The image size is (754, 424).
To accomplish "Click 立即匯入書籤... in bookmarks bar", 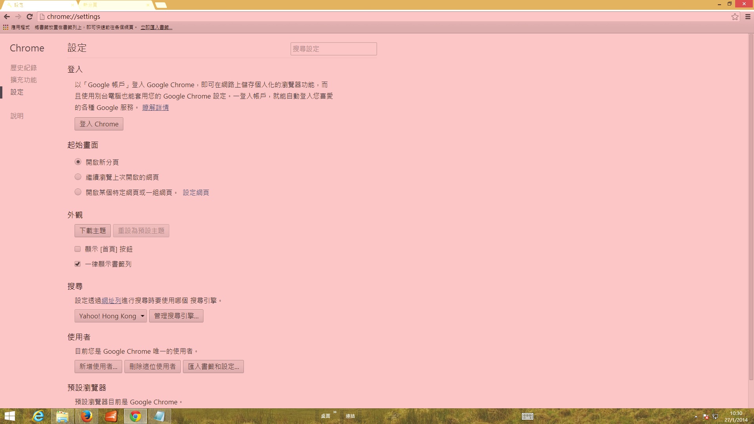I will [156, 27].
